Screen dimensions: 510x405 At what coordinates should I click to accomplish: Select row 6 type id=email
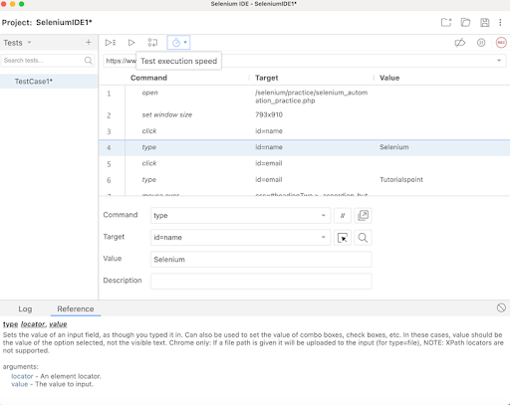tap(304, 180)
